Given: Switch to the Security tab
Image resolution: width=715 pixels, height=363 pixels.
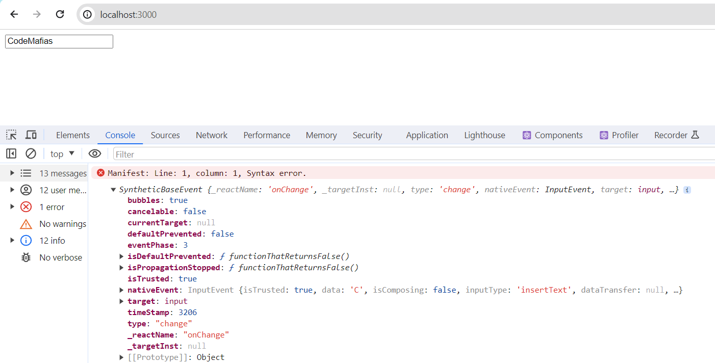Looking at the screenshot, I should (x=367, y=135).
